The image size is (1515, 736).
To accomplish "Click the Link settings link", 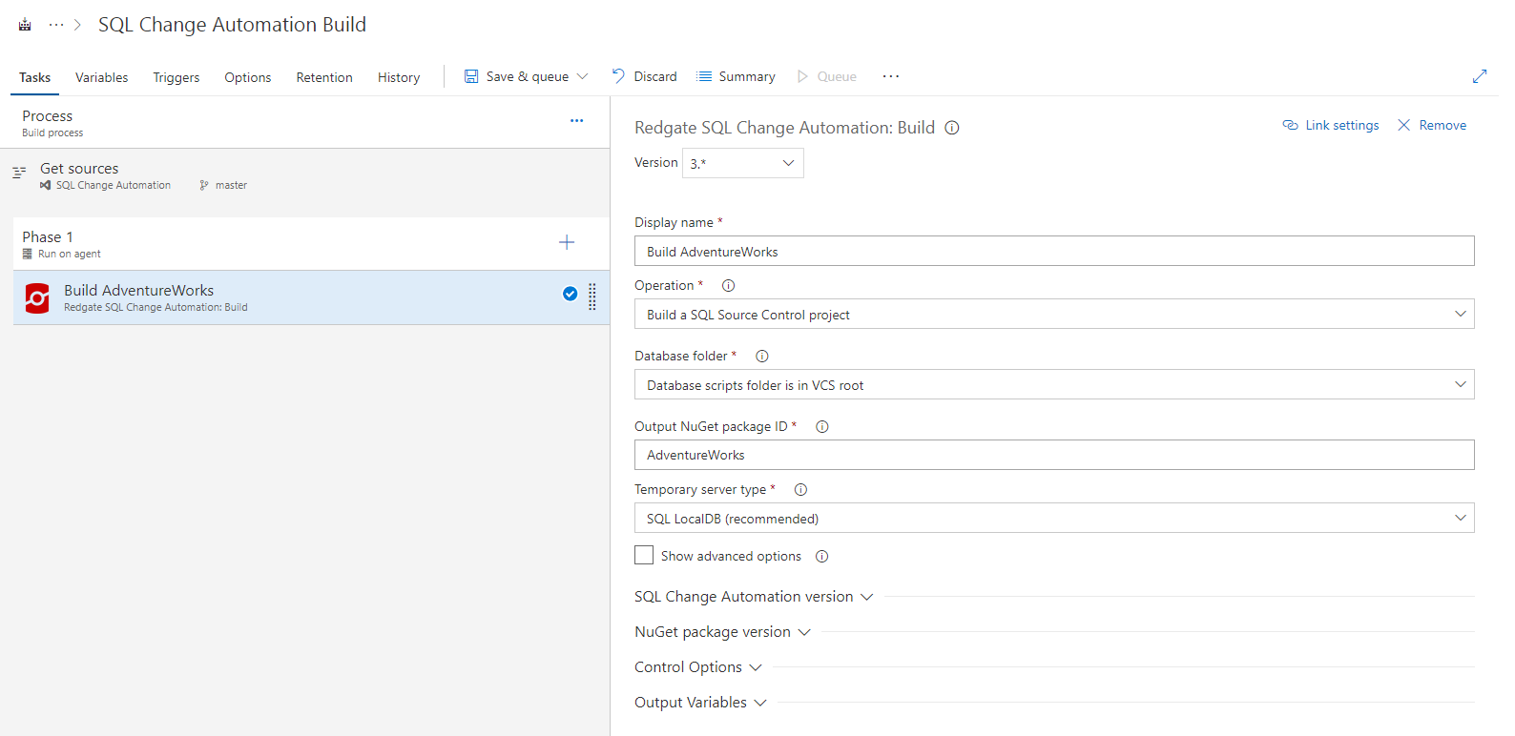I will coord(1342,125).
